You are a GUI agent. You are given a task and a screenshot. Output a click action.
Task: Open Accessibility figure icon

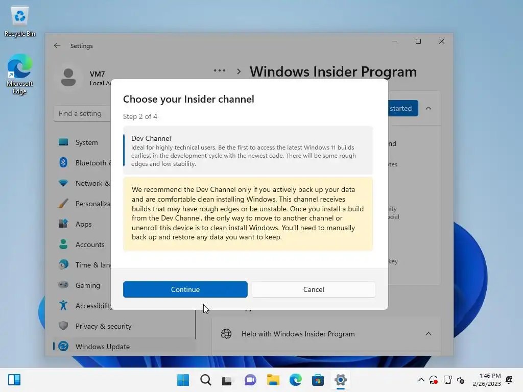[x=63, y=305]
